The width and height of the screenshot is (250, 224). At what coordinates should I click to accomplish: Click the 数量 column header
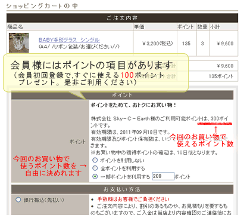tap(202, 27)
